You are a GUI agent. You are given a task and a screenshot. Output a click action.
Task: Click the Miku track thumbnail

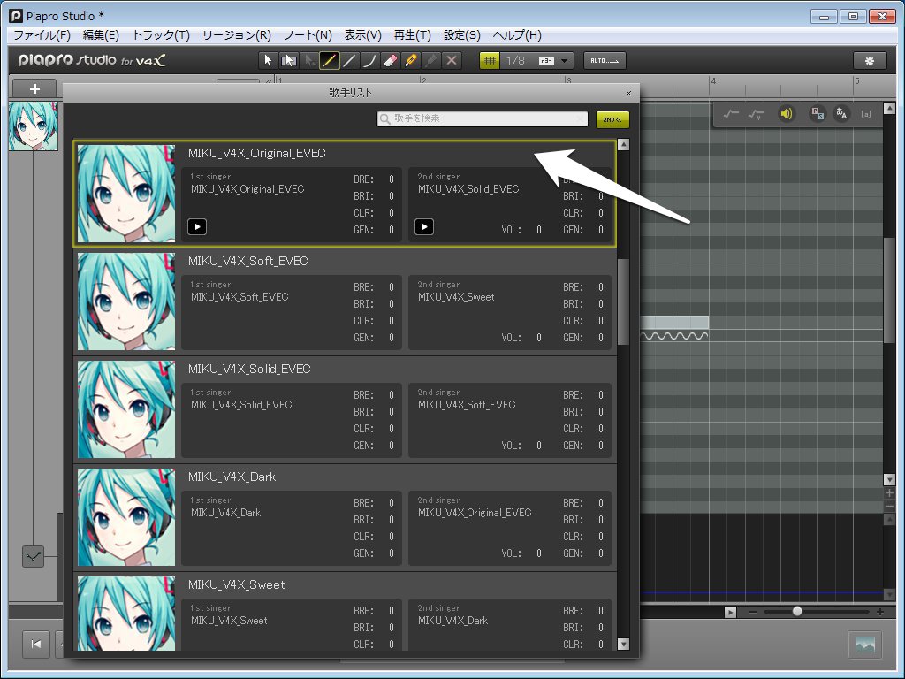[34, 126]
